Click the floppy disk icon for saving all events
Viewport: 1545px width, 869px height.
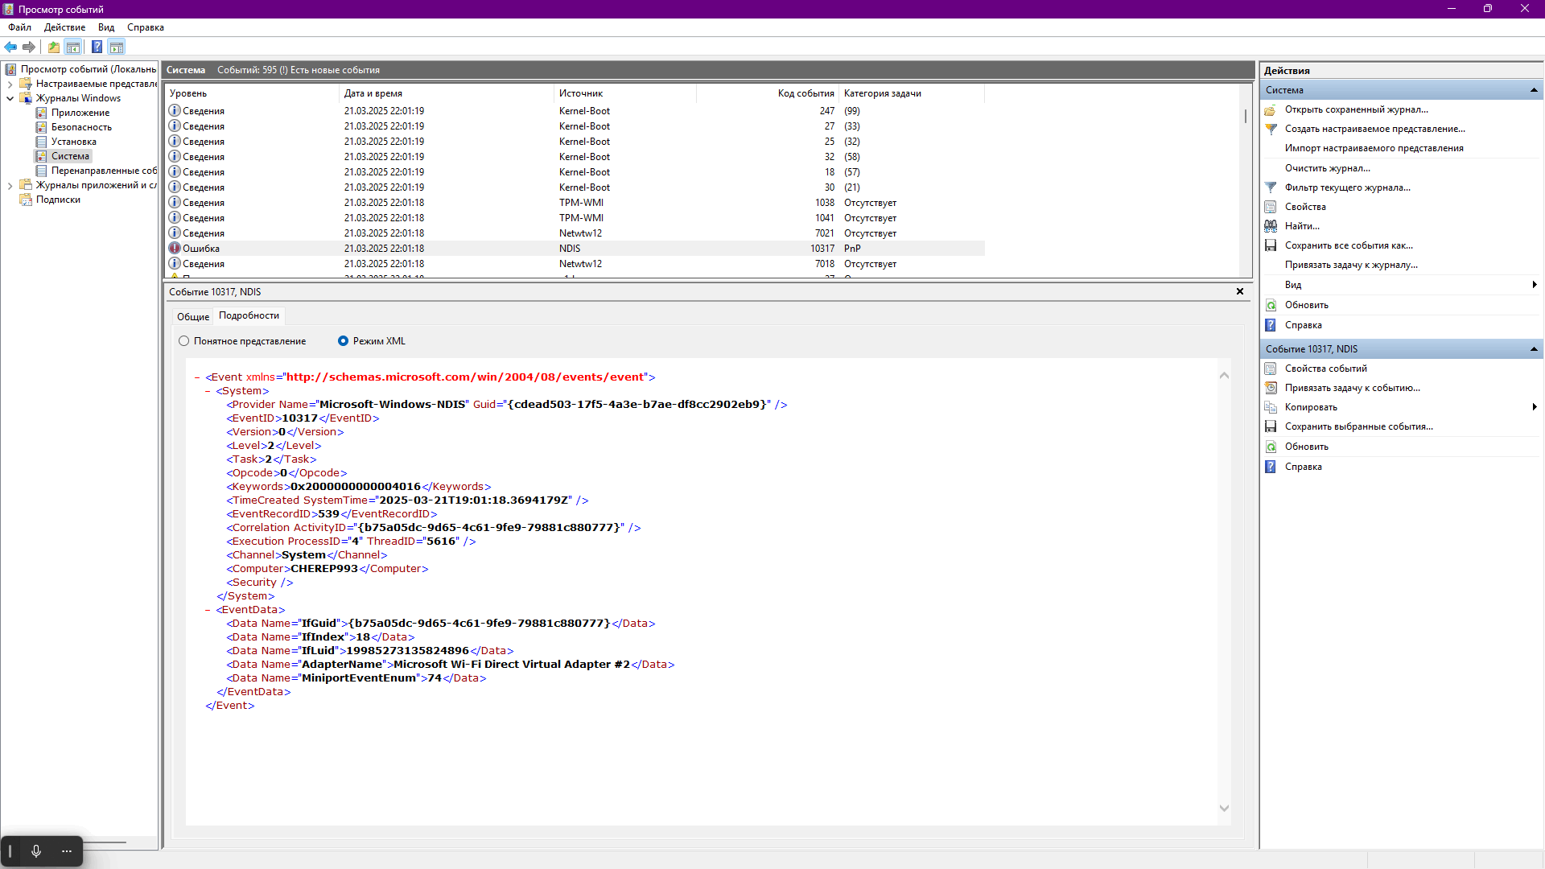click(1271, 245)
